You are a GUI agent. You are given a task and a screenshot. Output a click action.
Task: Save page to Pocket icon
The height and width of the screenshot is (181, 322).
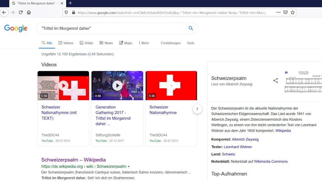[286, 12]
